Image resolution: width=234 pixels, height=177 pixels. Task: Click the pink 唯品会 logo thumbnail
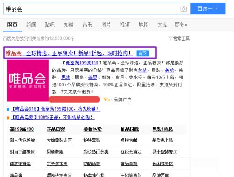click(28, 81)
